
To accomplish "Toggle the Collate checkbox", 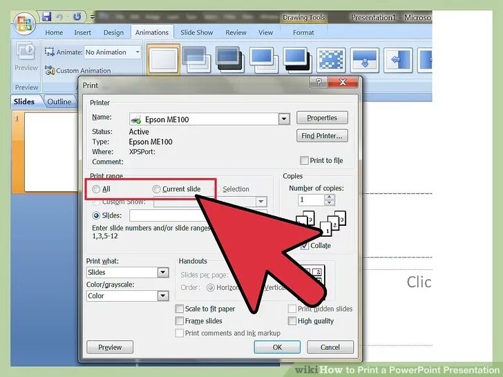I will coord(305,246).
